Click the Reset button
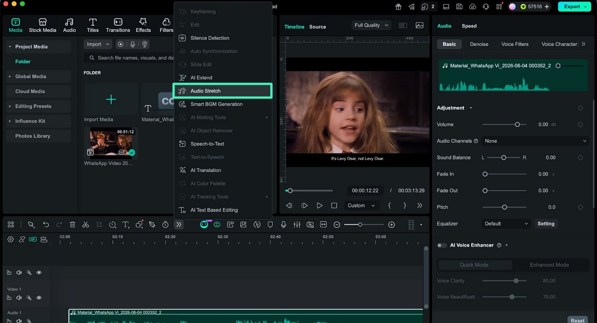Screen dimensions: 597x323 [578, 320]
